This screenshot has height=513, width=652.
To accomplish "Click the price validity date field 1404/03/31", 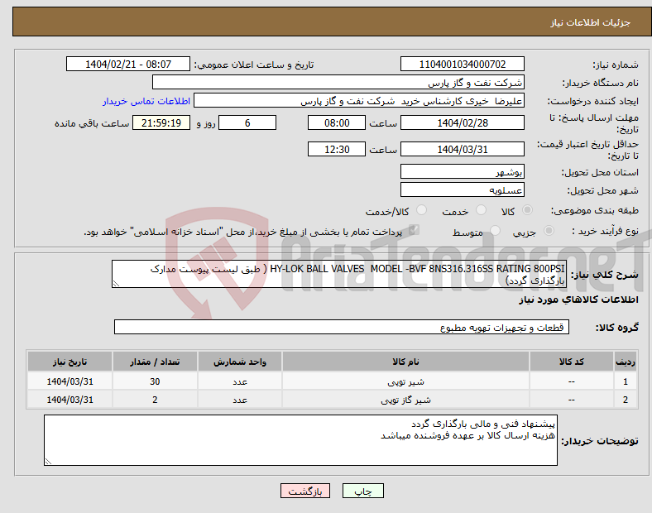I will 462,149.
